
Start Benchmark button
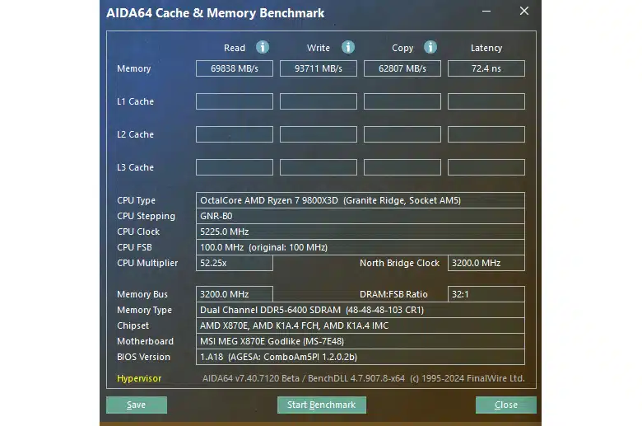321,405
